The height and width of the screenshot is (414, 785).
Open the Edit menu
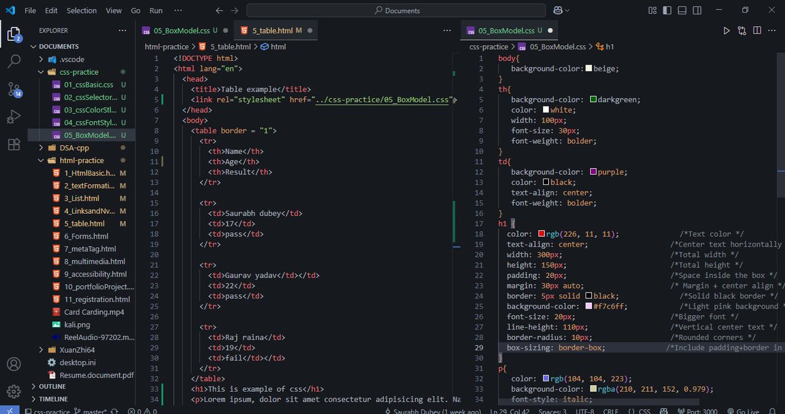tap(52, 10)
